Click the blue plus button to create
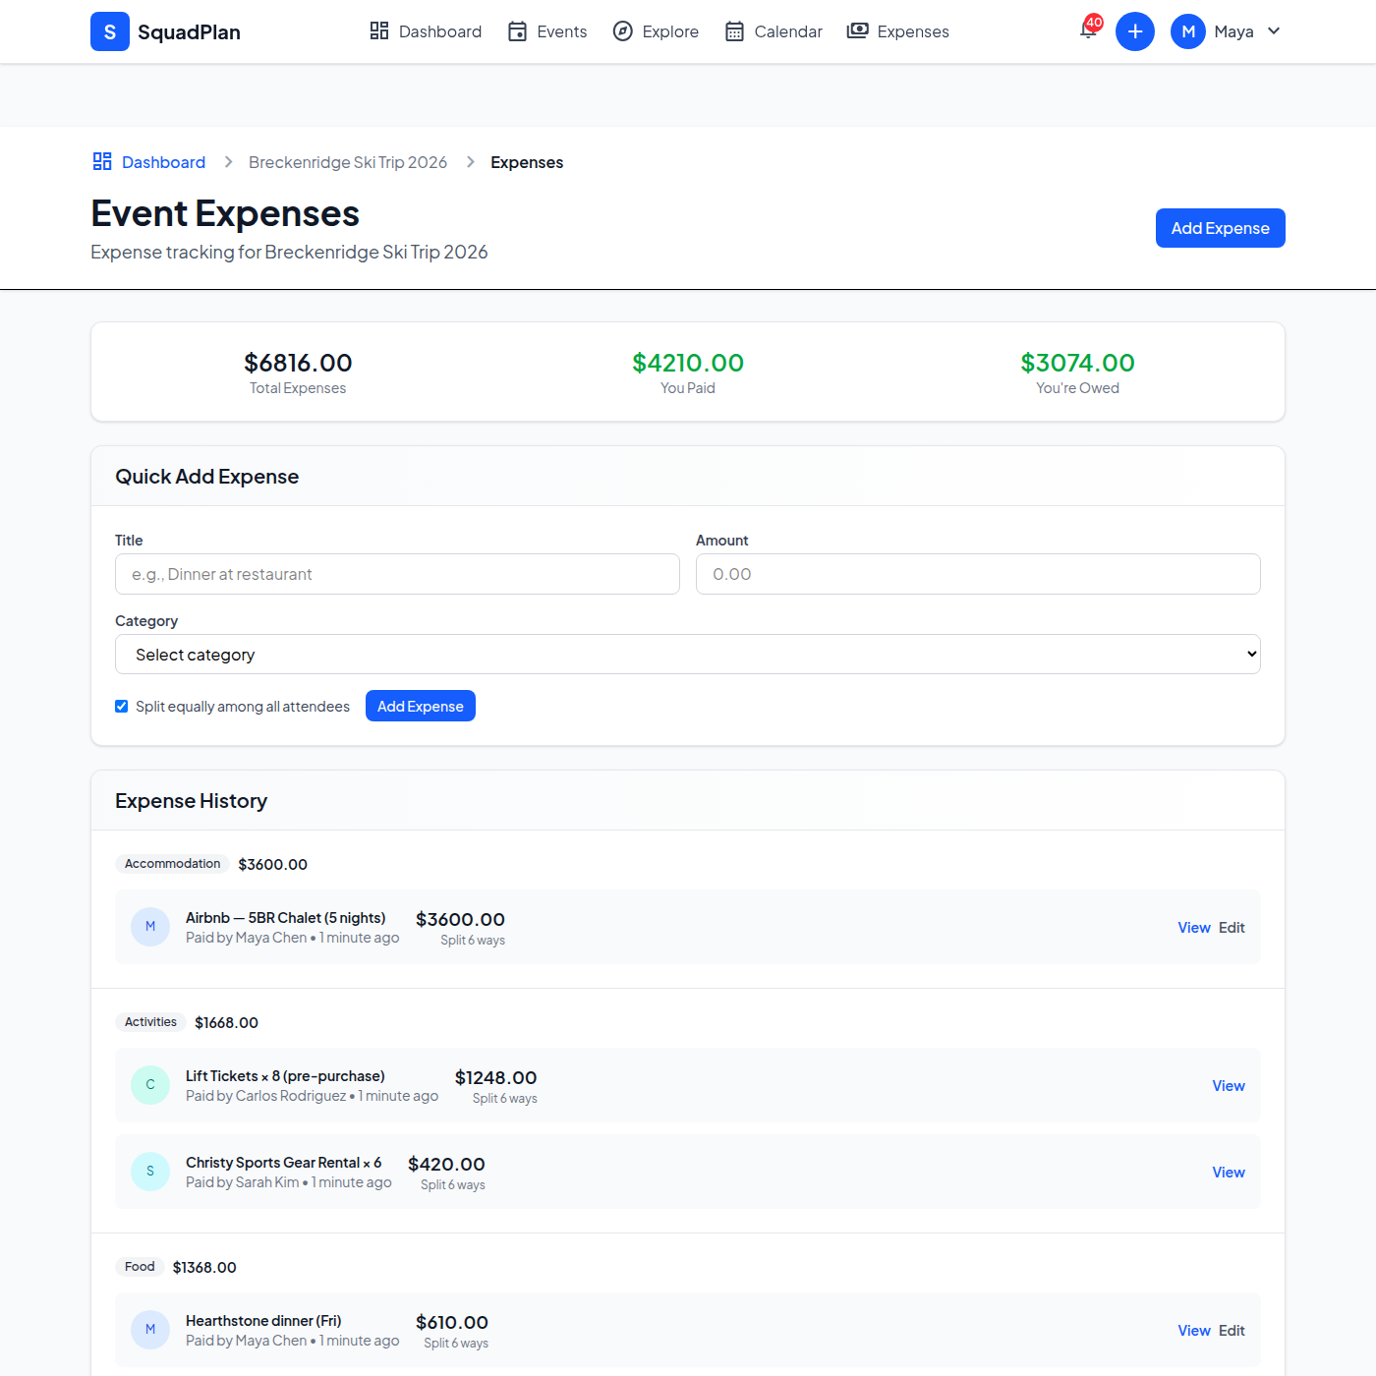 (x=1135, y=30)
